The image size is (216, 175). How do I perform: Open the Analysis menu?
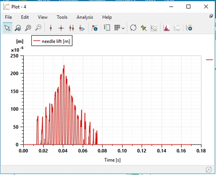click(85, 17)
